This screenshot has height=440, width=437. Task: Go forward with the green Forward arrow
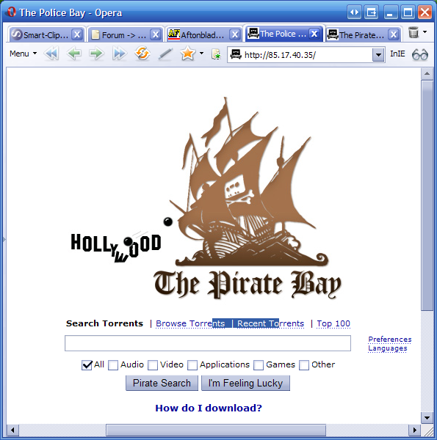97,54
